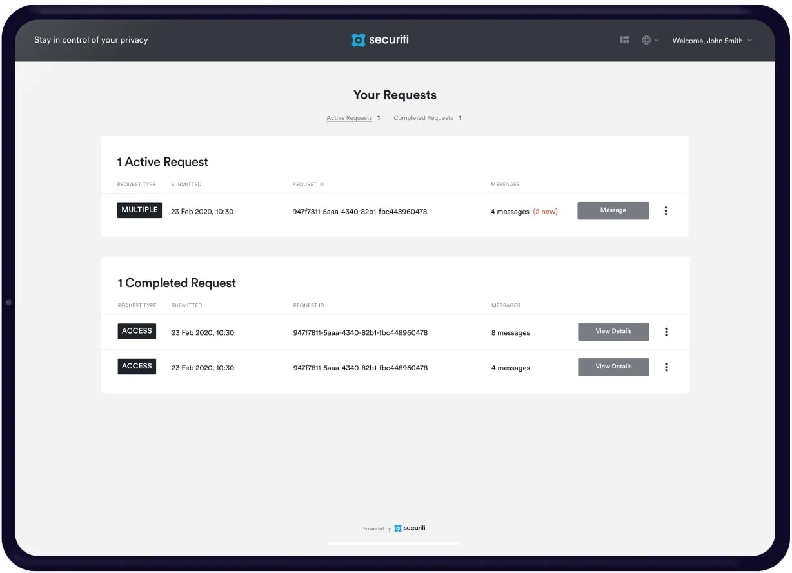Image resolution: width=792 pixels, height=573 pixels.
Task: Open three-dot menu for the 8 messages request
Action: pos(666,332)
